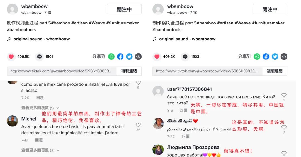Screen dimensions: 301x157
Task: Expand 查看更多回覆數 (1) replies
Action: [40, 108]
